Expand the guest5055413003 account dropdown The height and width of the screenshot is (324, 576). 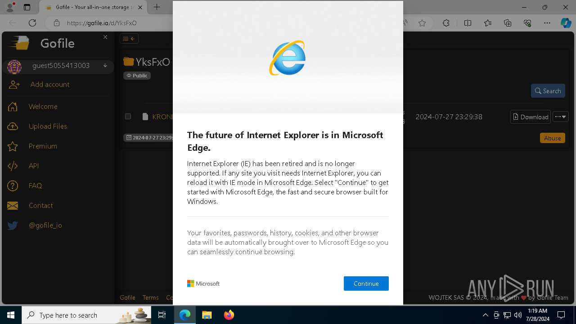click(x=105, y=66)
